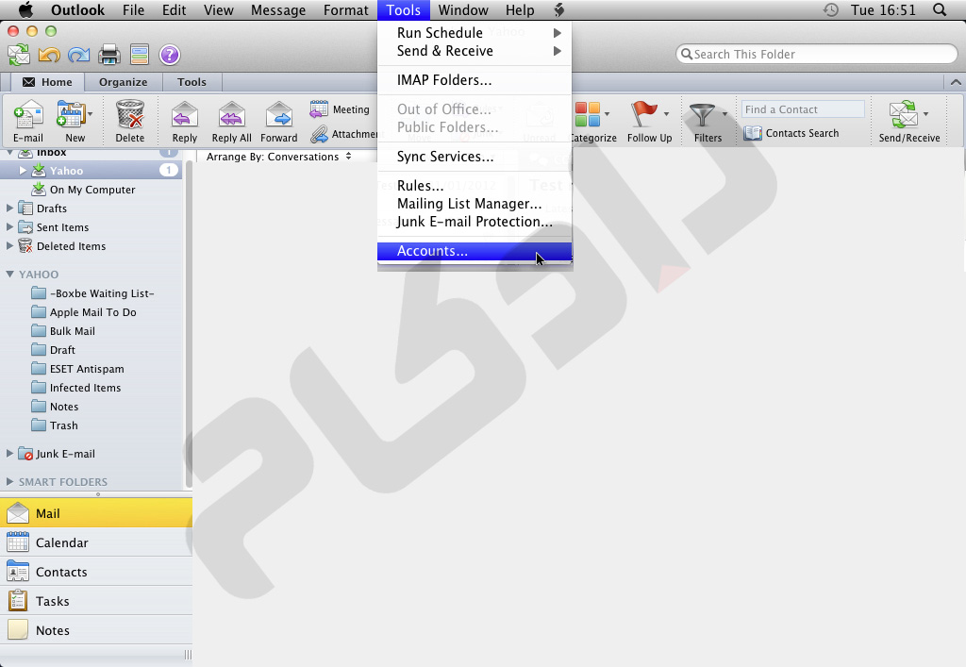Click the Delete trash can icon
Image resolution: width=966 pixels, height=667 pixels.
pyautogui.click(x=130, y=116)
